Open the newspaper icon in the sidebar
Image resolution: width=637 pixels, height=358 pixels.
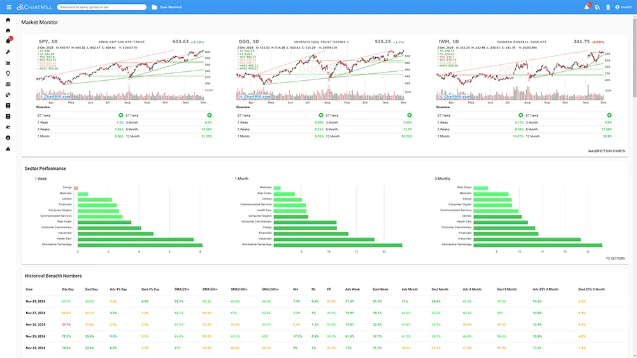point(8,85)
